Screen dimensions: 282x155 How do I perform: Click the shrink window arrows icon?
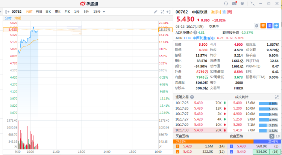pos(253,4)
